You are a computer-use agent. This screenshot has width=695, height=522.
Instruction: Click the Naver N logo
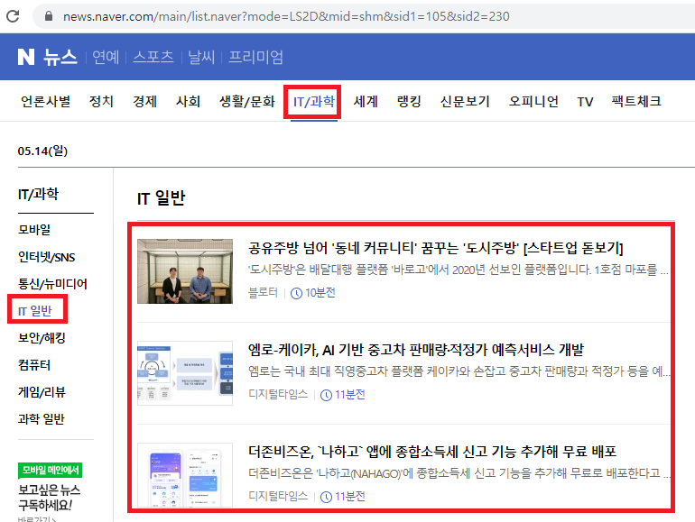(26, 57)
